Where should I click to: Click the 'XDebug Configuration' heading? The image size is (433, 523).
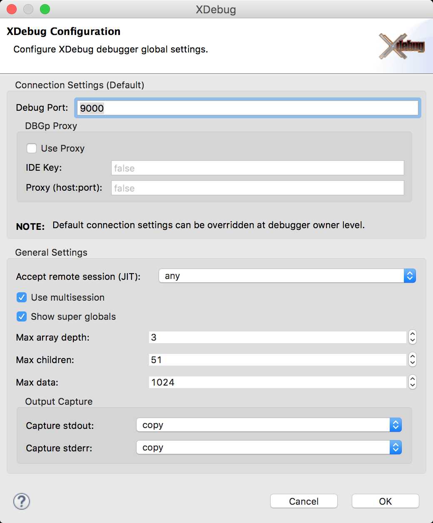coord(64,32)
